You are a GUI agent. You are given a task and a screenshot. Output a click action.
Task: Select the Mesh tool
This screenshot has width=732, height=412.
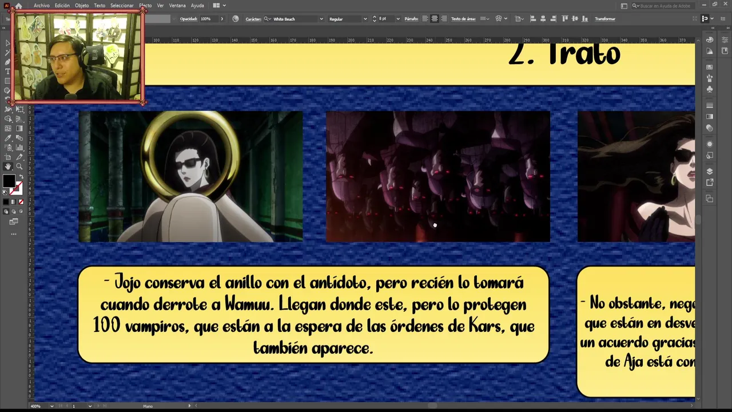tap(8, 129)
